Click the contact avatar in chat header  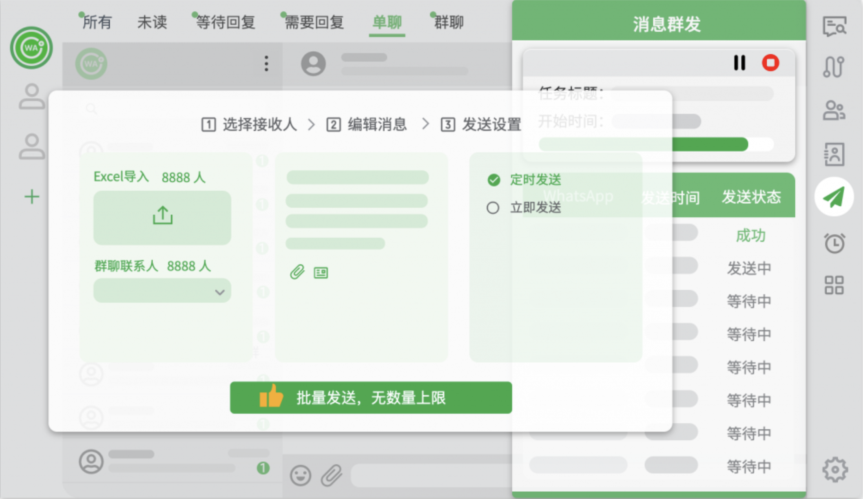point(313,64)
